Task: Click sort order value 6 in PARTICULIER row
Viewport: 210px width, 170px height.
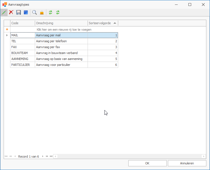Action: (x=103, y=65)
